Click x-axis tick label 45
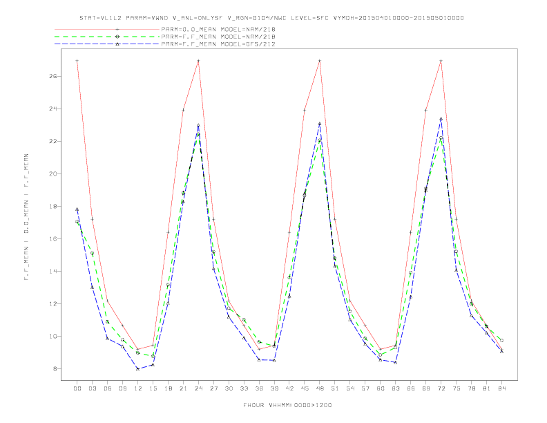 305,388
